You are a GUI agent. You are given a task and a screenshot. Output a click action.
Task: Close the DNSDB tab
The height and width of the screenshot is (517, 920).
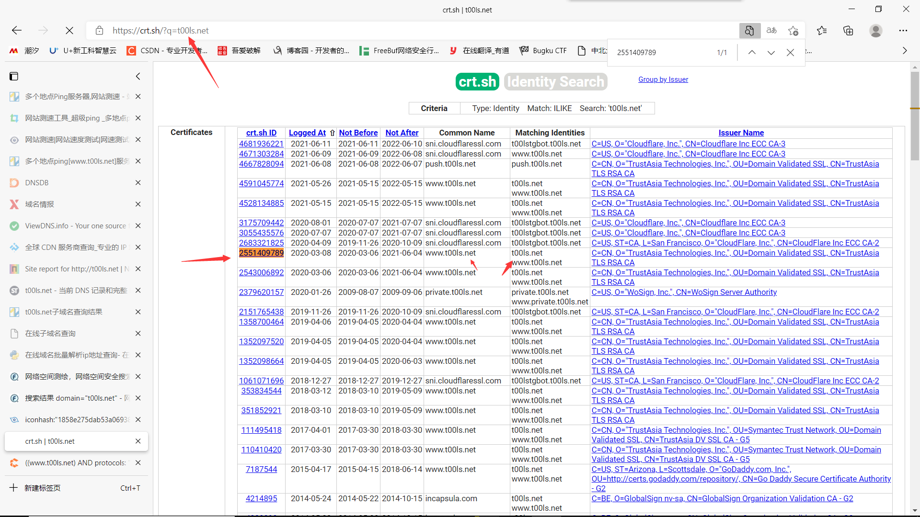pyautogui.click(x=138, y=183)
